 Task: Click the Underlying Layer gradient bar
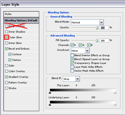[x=83, y=102]
